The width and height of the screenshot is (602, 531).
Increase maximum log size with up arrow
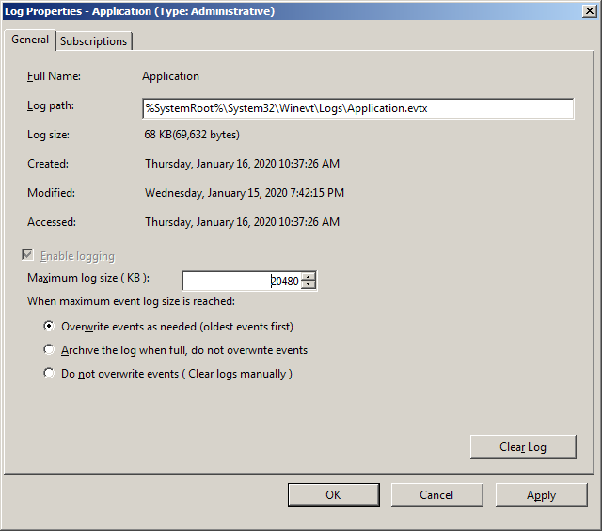coord(309,276)
